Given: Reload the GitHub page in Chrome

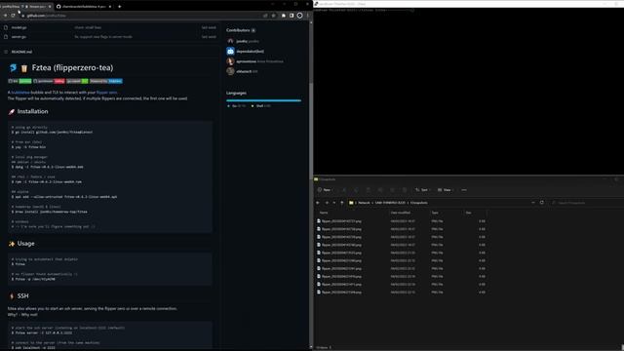Looking at the screenshot, I should (13, 16).
